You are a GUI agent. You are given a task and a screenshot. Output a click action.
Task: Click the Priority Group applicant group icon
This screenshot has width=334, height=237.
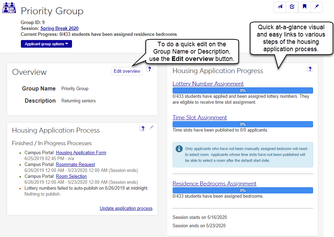[x=9, y=8]
